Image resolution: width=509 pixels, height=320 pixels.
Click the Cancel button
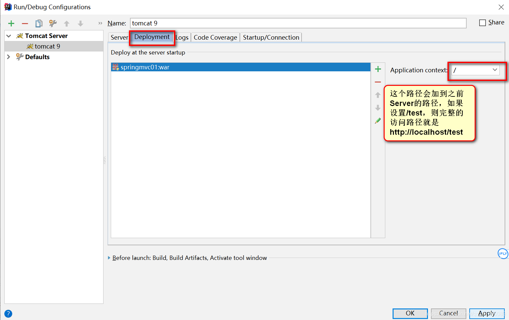point(448,313)
